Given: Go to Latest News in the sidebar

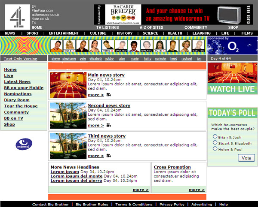Looking at the screenshot, I should (x=17, y=81).
